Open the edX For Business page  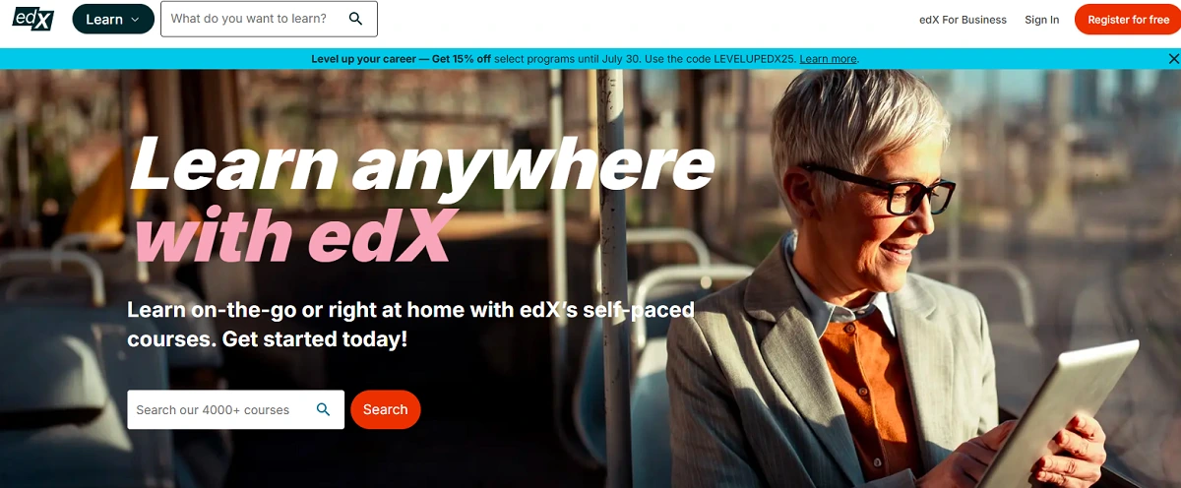963,20
